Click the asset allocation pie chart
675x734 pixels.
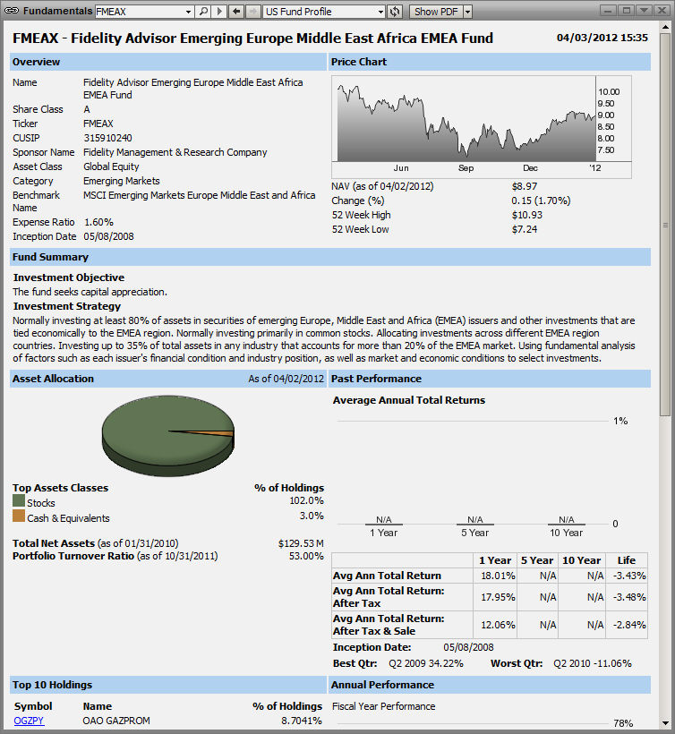[x=168, y=436]
